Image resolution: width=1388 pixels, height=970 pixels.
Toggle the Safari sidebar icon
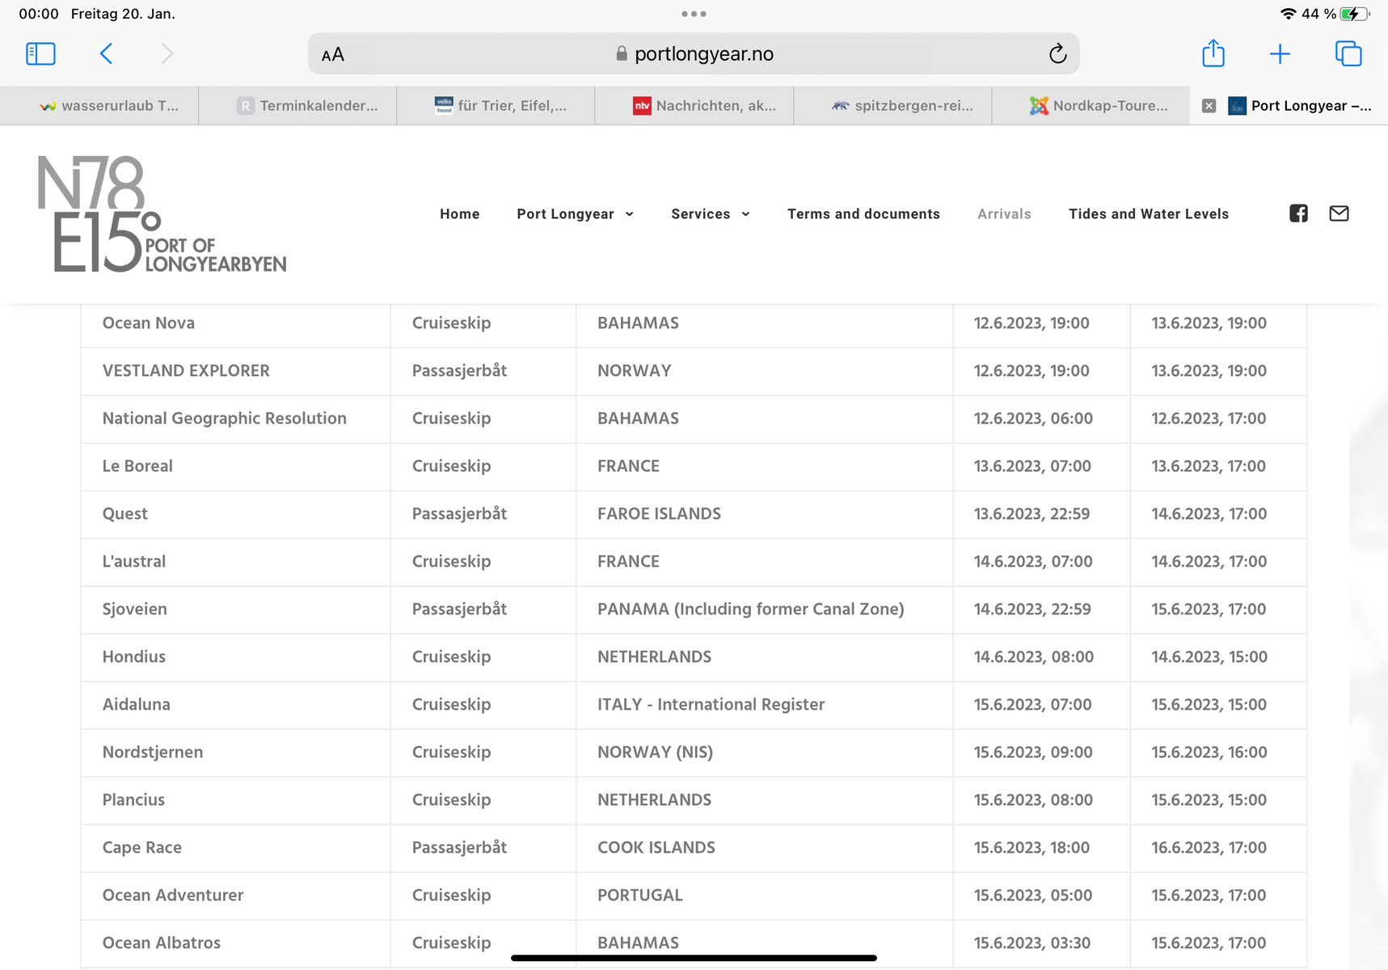[40, 54]
